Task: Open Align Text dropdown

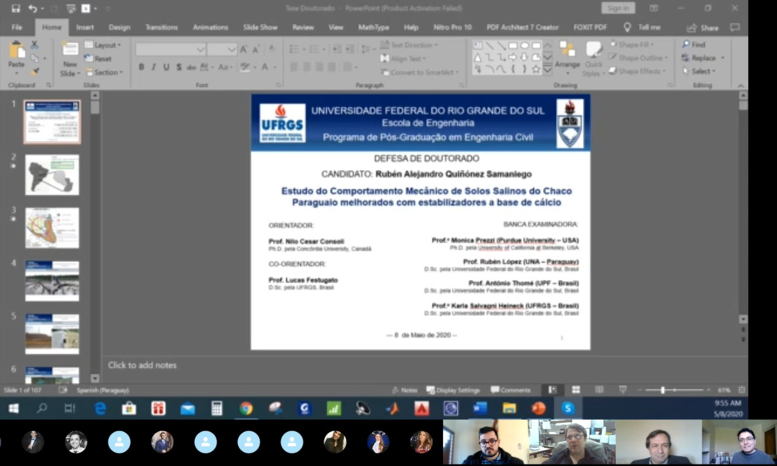Action: point(404,59)
